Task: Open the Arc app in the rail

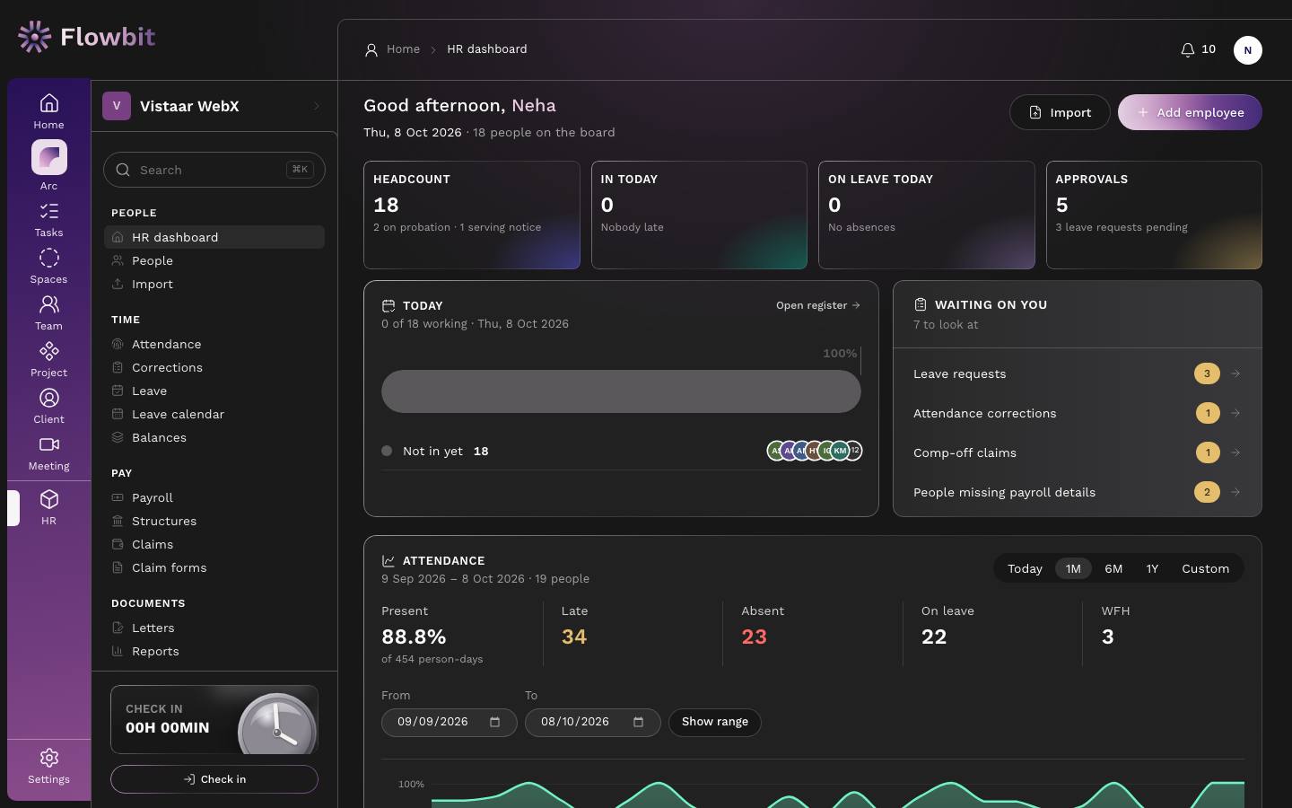Action: (x=48, y=165)
